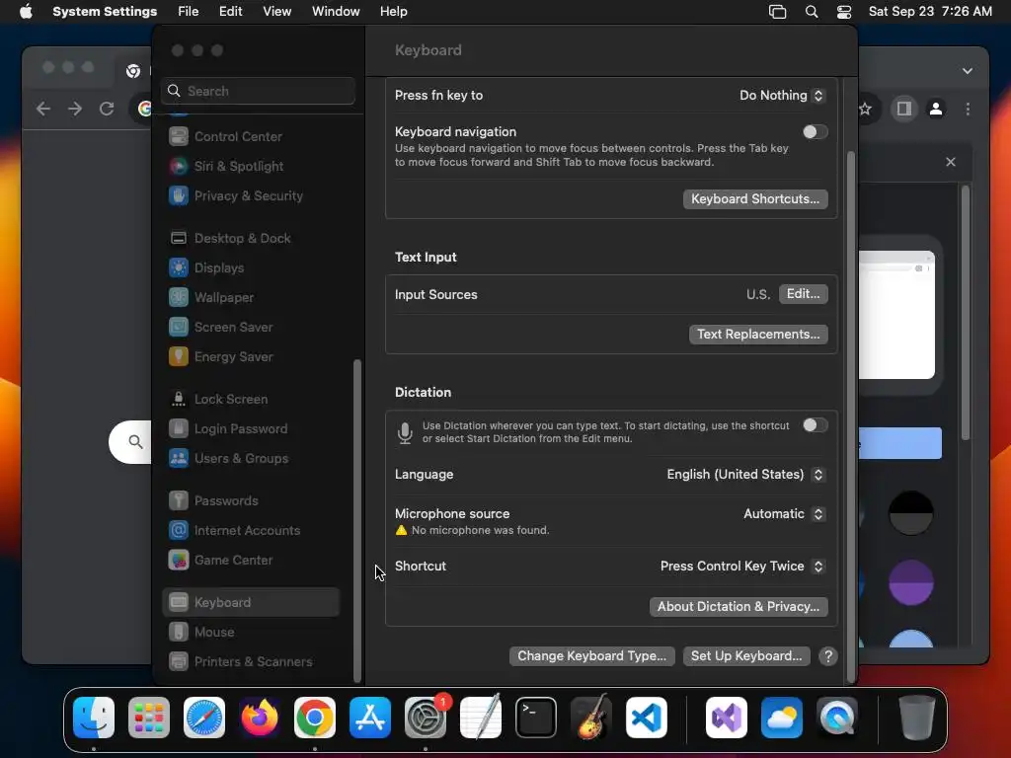The height and width of the screenshot is (758, 1011).
Task: Open Passwords key icon in sidebar
Action: pyautogui.click(x=179, y=500)
